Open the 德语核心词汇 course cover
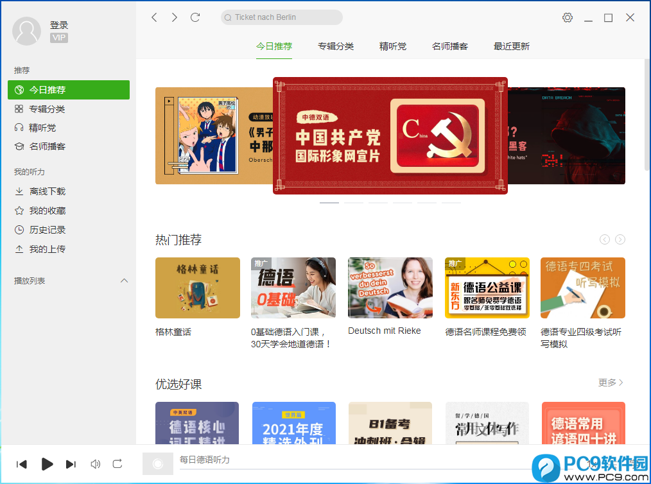Screen dimensions: 651x484 197,423
